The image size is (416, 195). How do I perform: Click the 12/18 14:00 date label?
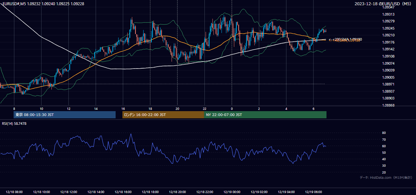pos(96,192)
